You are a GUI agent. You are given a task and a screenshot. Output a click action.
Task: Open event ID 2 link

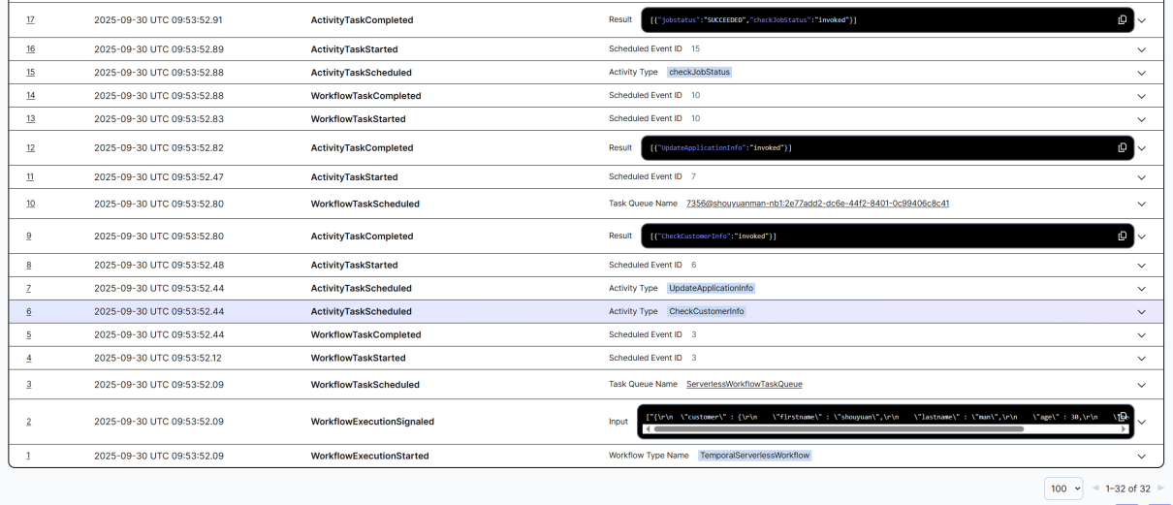(29, 422)
